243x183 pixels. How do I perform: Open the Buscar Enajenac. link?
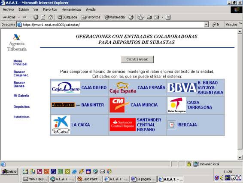click(x=21, y=73)
